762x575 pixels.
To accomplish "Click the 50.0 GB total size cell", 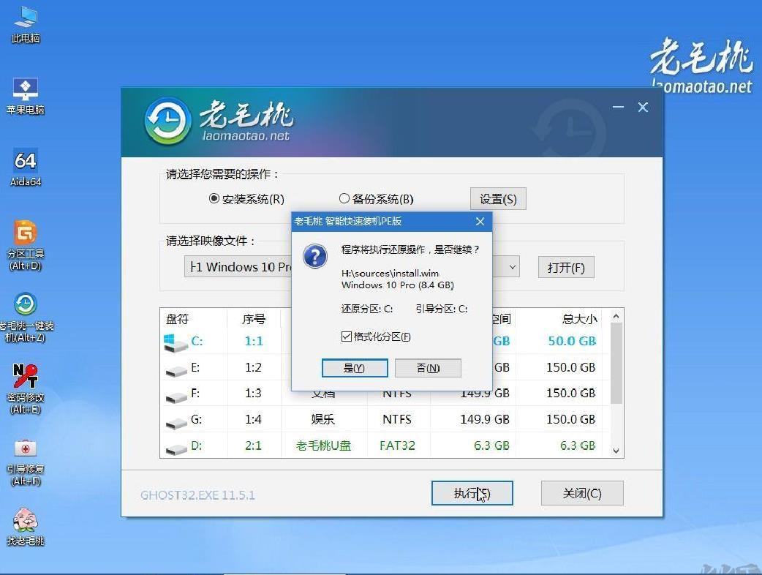I will [572, 341].
